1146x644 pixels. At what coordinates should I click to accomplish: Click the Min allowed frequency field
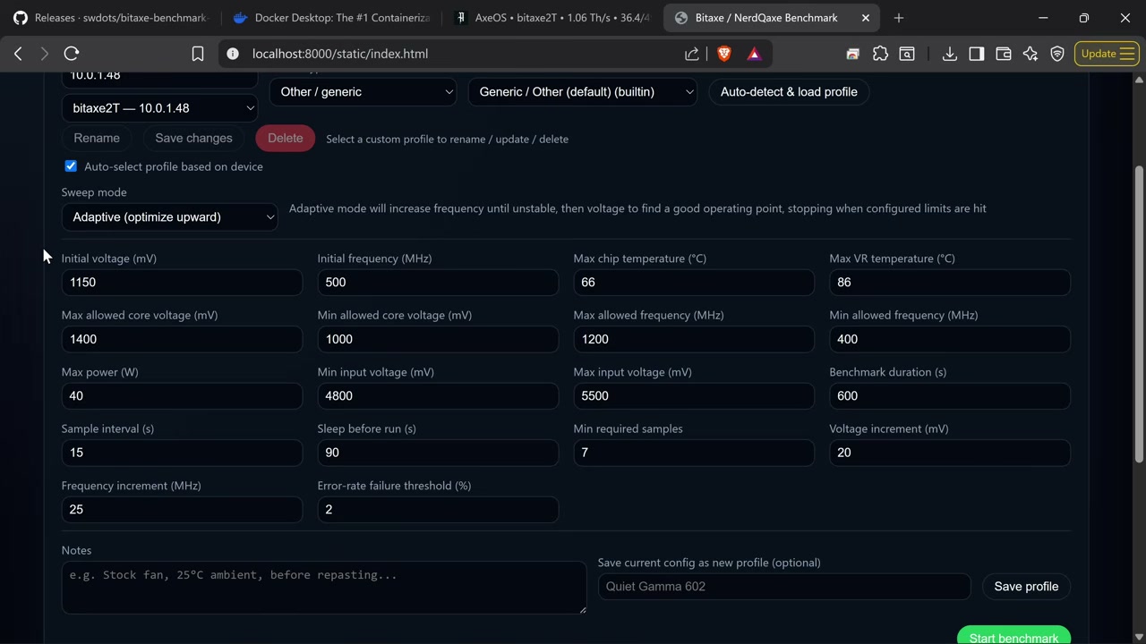coord(950,339)
